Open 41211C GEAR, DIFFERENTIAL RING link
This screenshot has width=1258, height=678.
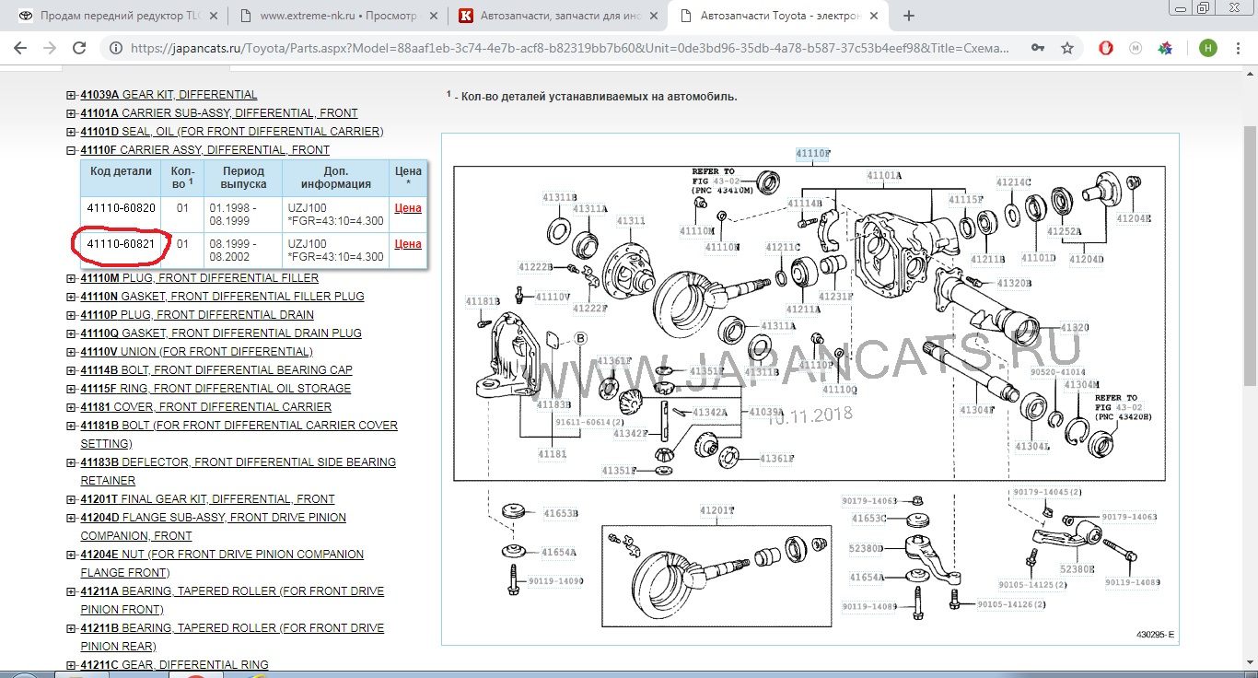pos(174,664)
